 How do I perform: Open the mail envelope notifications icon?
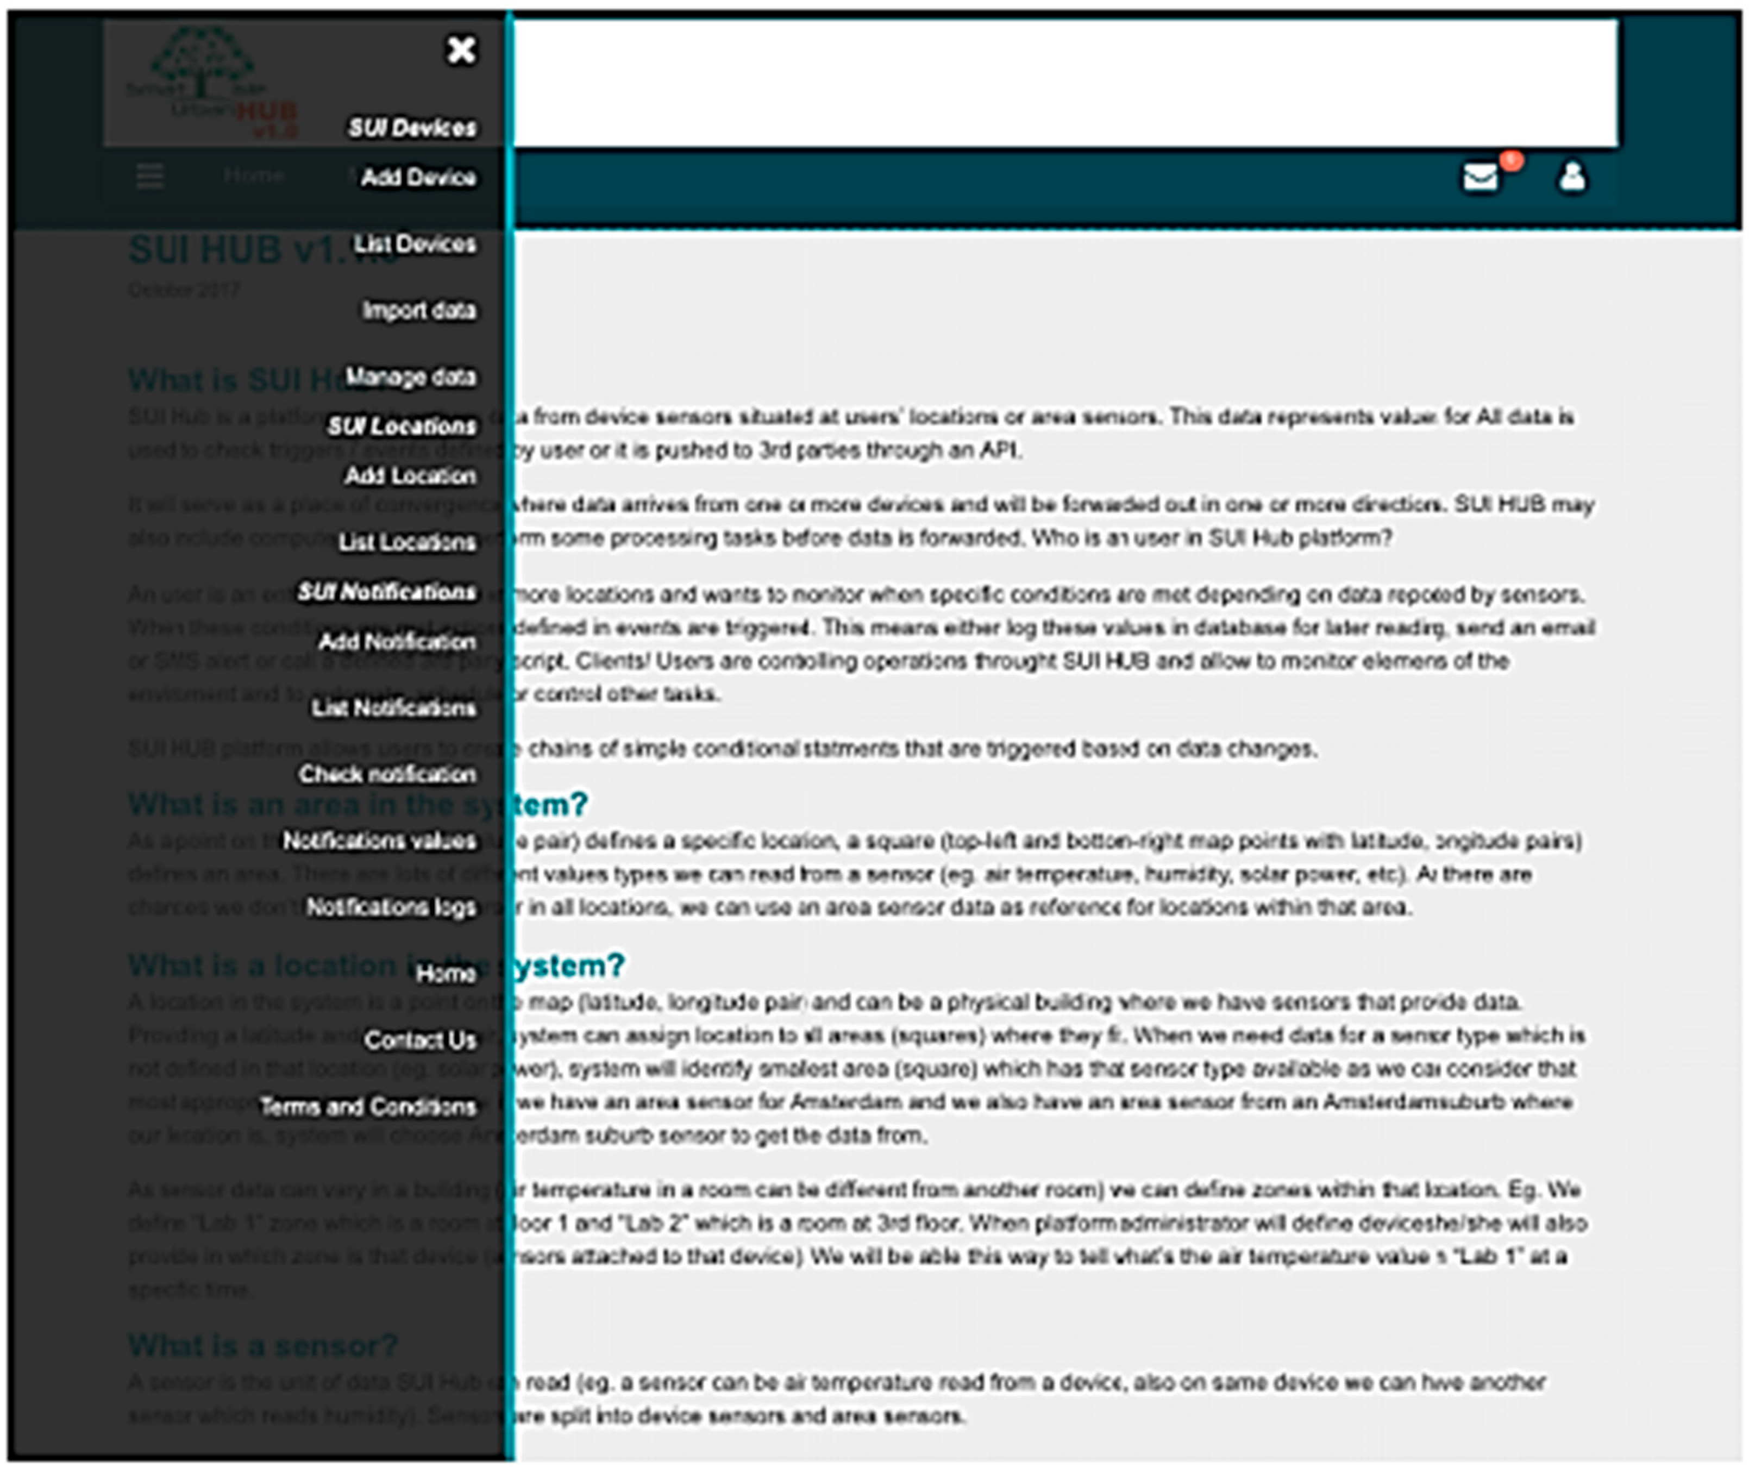tap(1481, 177)
